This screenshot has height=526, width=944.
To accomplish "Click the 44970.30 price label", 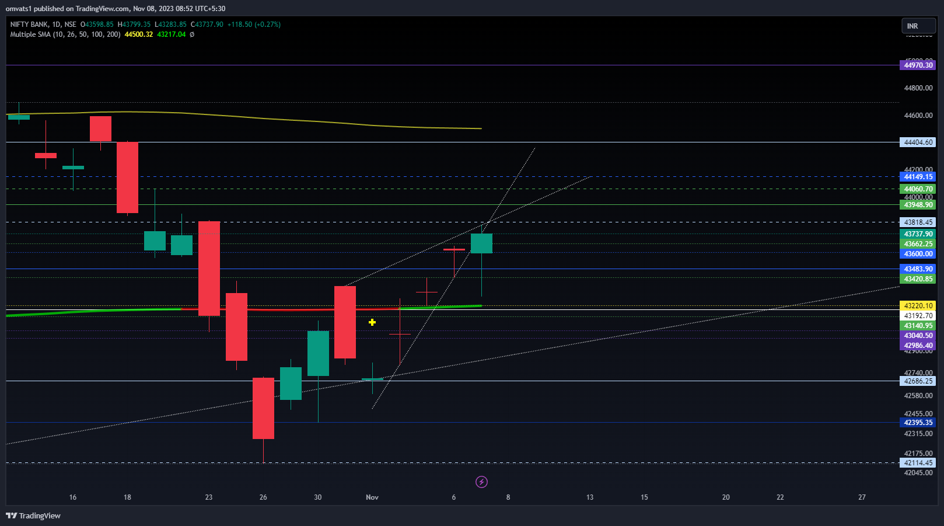I will click(x=918, y=65).
